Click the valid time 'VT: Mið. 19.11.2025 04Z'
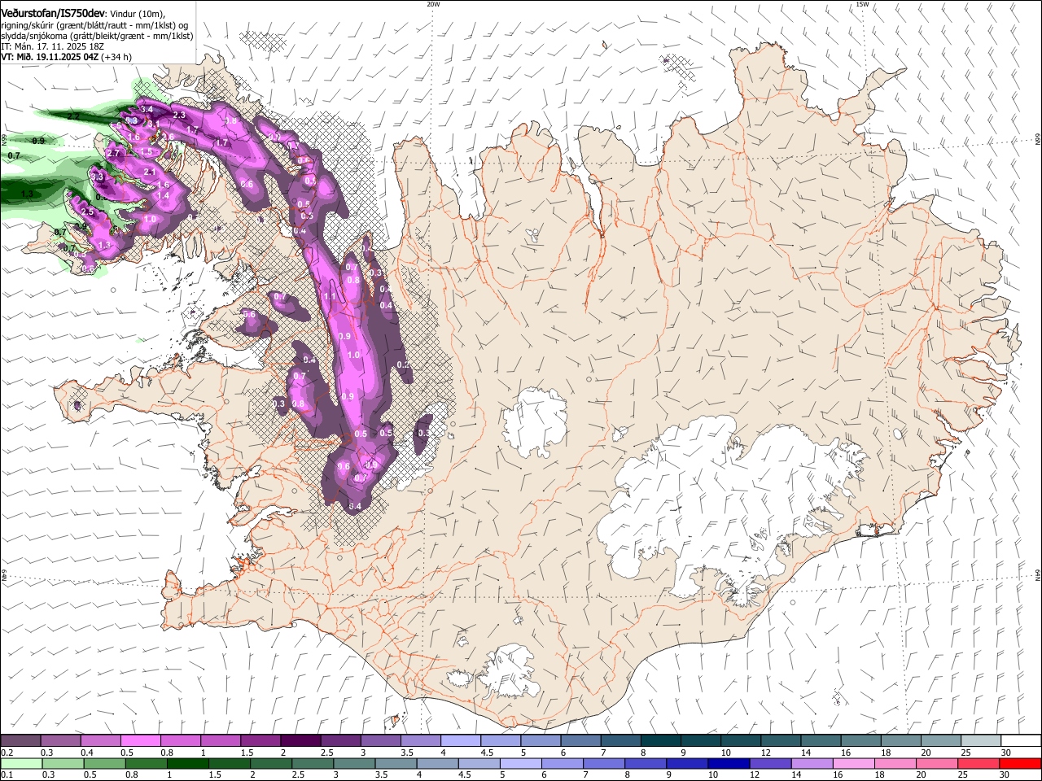 click(50, 57)
